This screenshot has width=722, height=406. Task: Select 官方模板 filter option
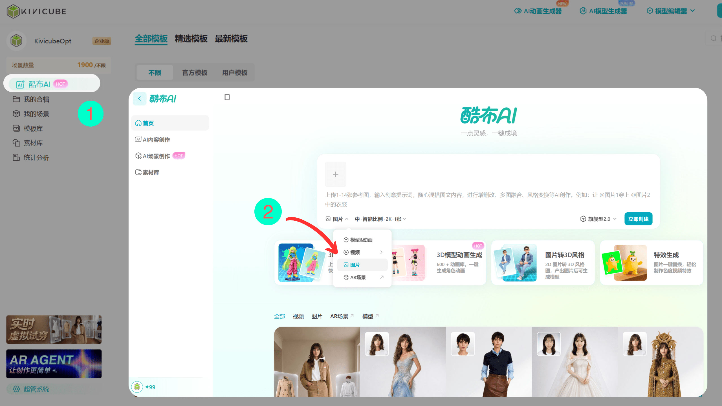click(195, 73)
